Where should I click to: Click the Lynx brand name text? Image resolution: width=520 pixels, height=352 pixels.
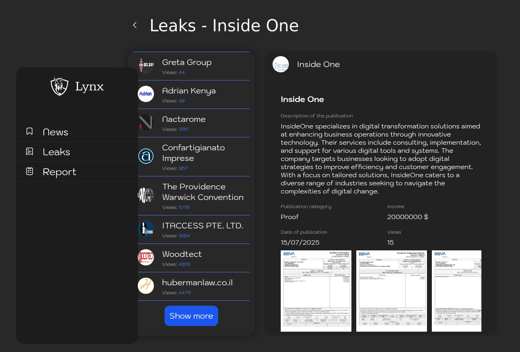[89, 87]
